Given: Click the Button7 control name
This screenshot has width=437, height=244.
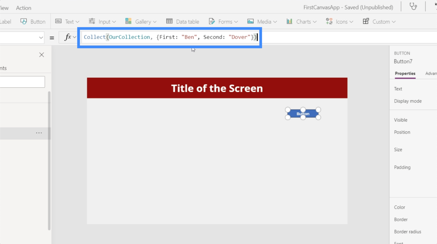Looking at the screenshot, I should point(403,61).
